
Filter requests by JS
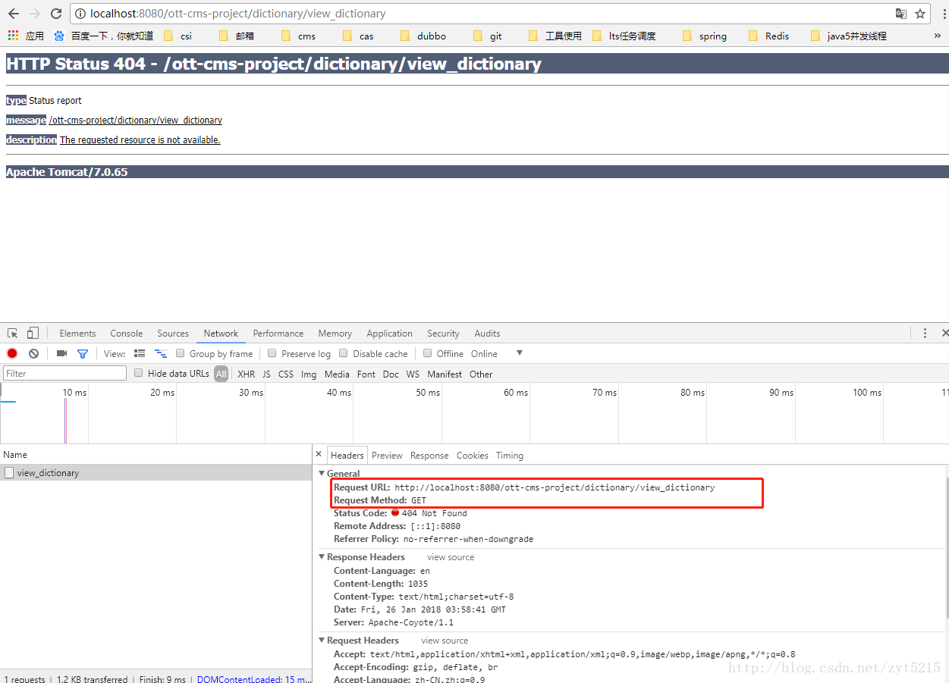click(266, 374)
